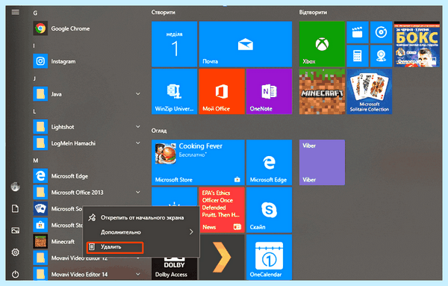The height and width of the screenshot is (286, 448).
Task: Open the OneNote tile
Action: pyautogui.click(x=269, y=91)
